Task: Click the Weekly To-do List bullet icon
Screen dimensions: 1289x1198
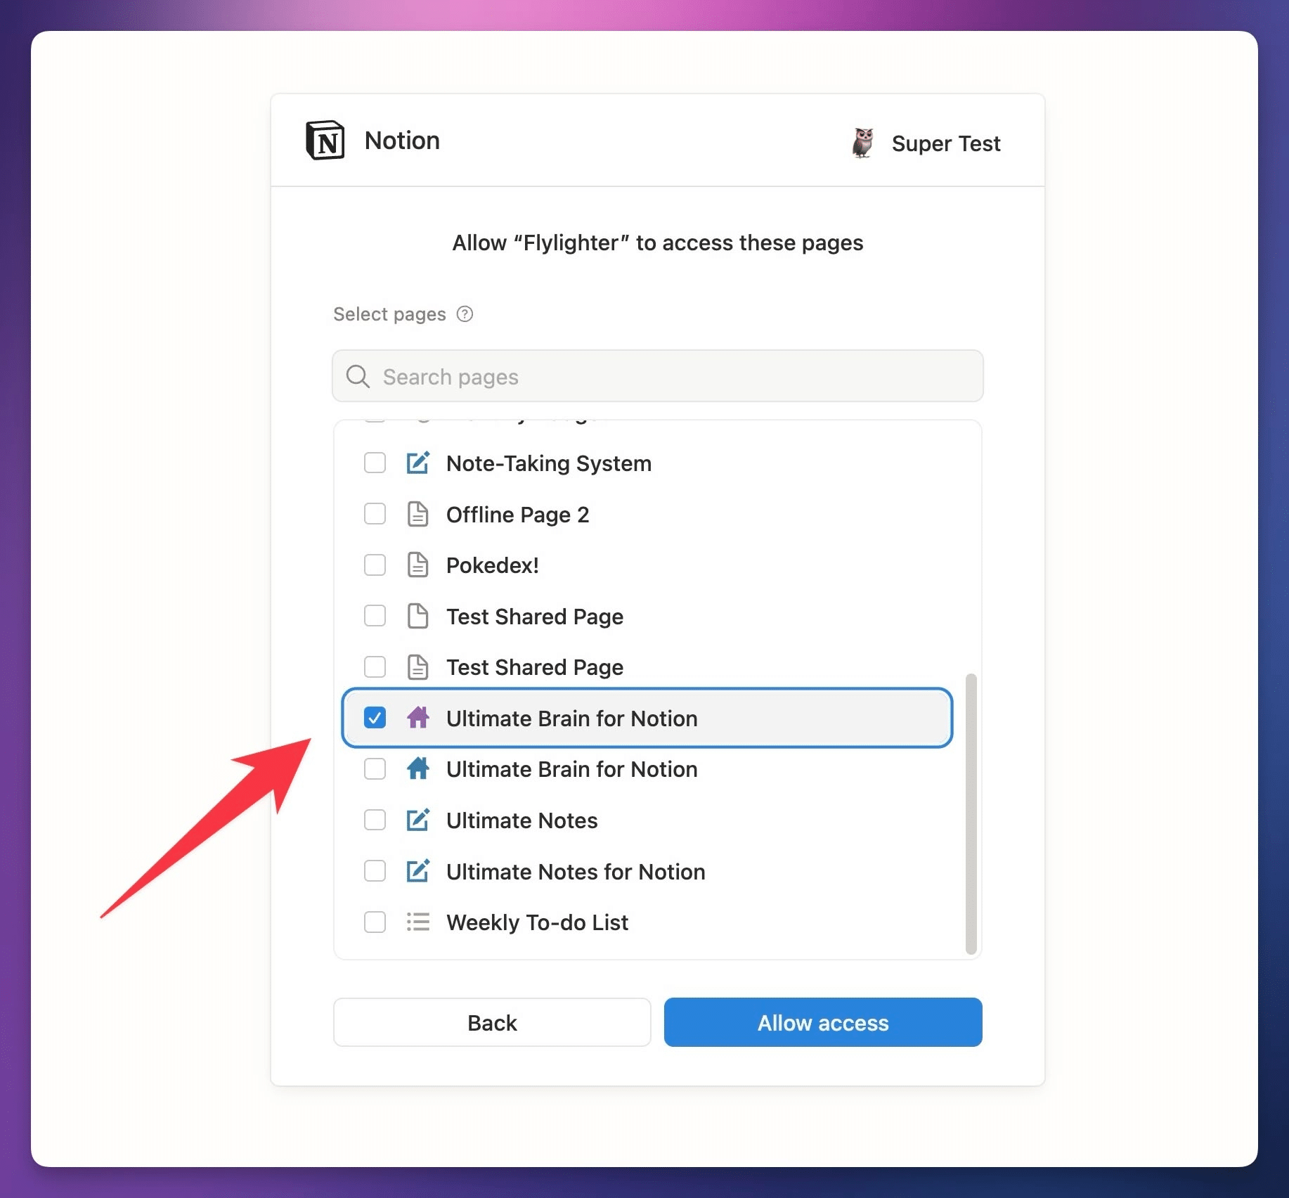Action: (417, 922)
